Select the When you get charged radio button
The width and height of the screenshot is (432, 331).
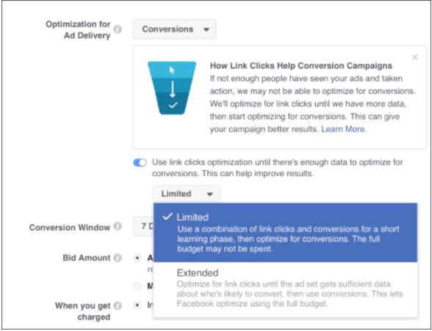tap(137, 305)
